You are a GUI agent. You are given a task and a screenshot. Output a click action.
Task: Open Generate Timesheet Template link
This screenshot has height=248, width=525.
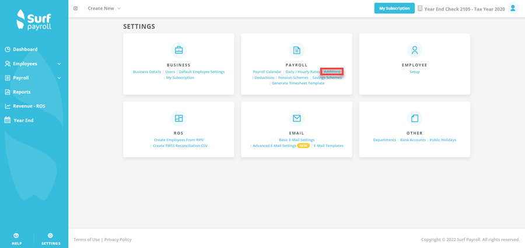pos(298,83)
